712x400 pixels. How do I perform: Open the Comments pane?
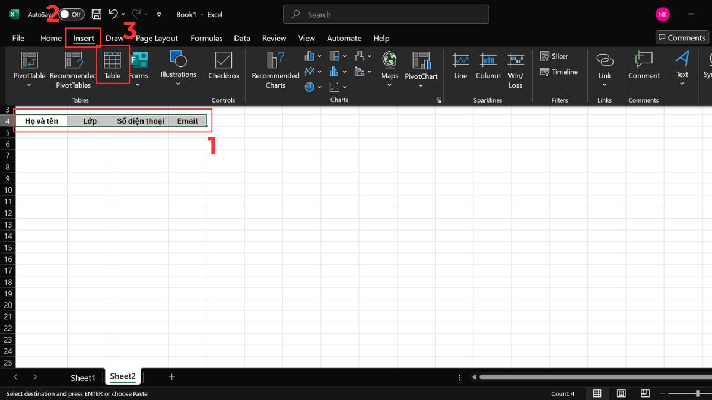click(681, 37)
